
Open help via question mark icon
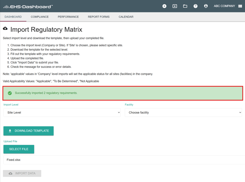[195, 6]
